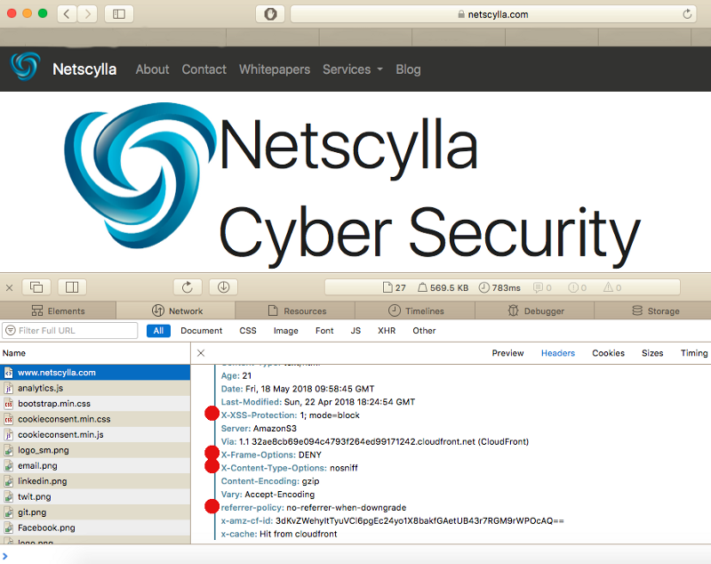Expand the Services dropdown menu
This screenshot has width=711, height=564.
[353, 69]
